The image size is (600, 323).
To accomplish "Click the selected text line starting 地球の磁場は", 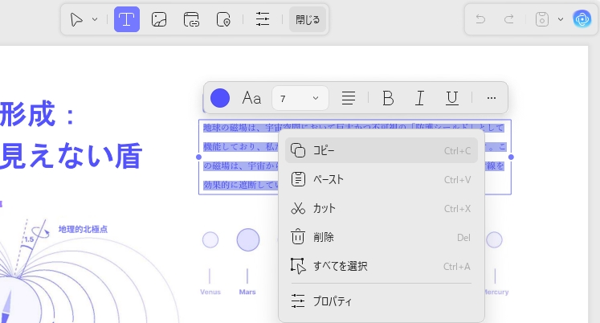I will tap(353, 128).
